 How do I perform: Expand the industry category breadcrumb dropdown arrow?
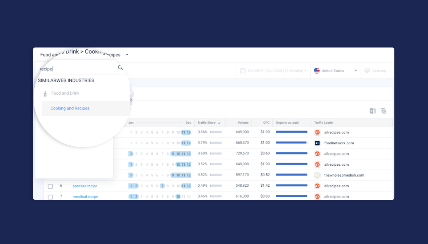pos(127,55)
